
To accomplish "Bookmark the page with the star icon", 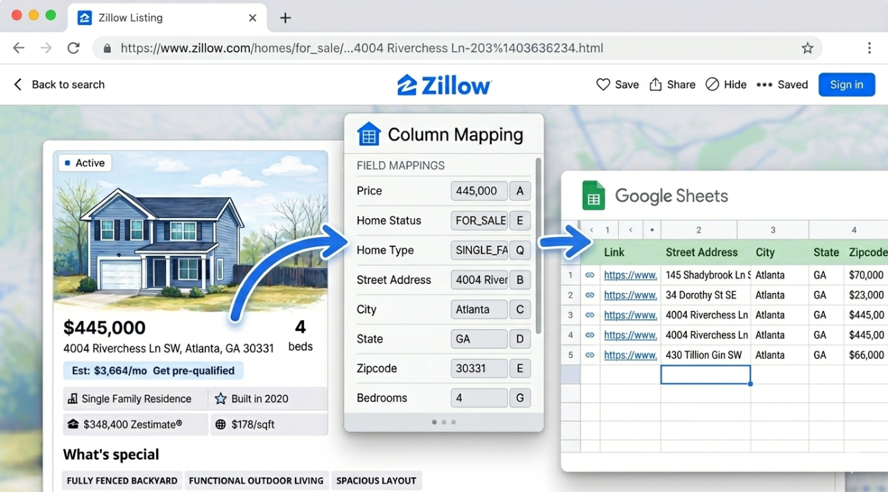I will (x=808, y=48).
